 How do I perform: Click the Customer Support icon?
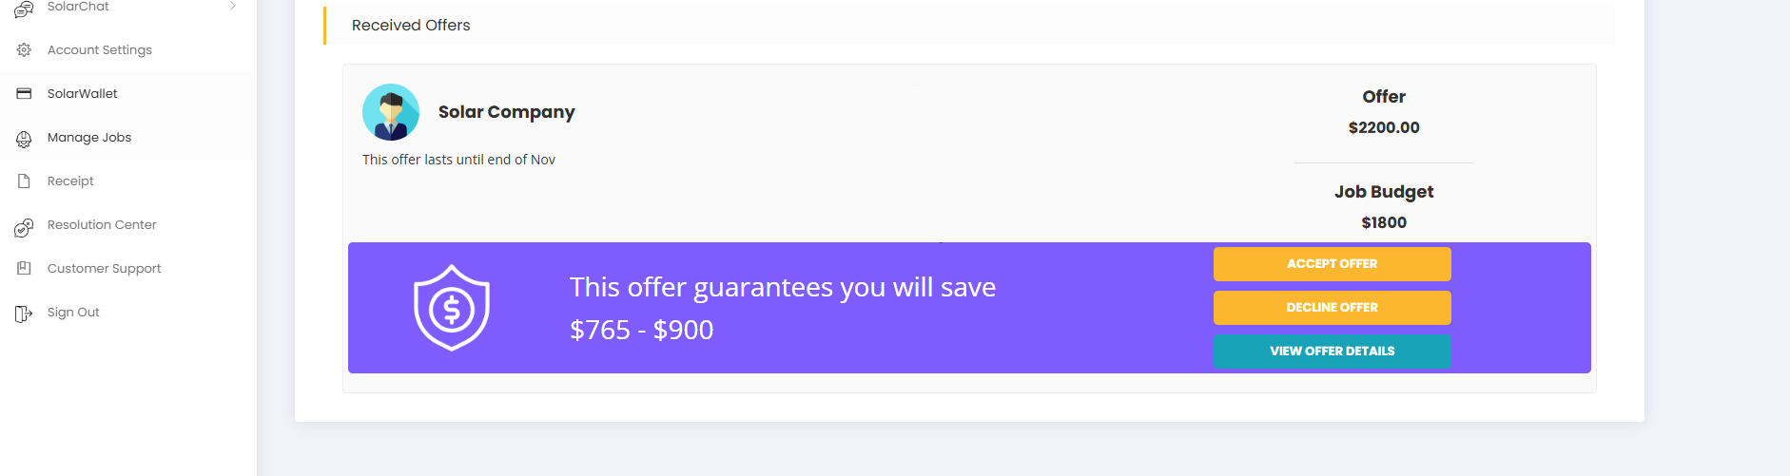point(24,269)
